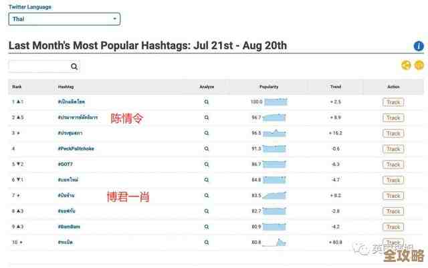Click the Analyze magnifier for #PeckPalitchoke
The image size is (428, 268).
(x=207, y=149)
